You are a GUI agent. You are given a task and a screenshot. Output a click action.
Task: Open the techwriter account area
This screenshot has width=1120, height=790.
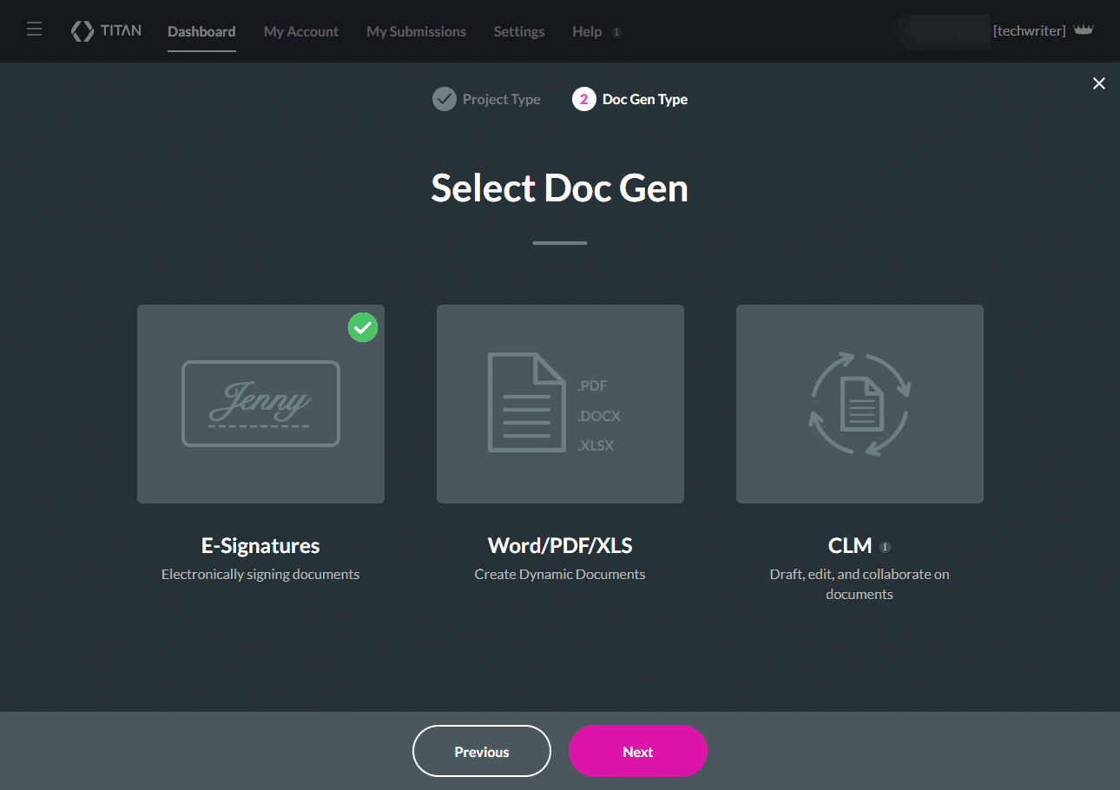pos(1029,30)
